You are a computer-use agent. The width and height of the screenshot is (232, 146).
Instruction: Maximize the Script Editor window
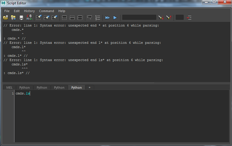point(214,2)
